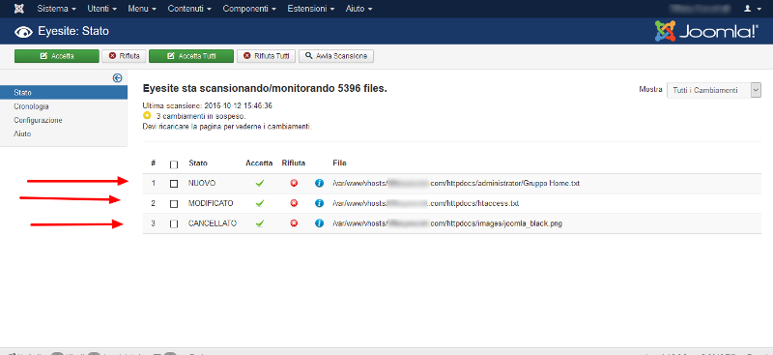Show info for the joomla_black.png file

pos(319,223)
